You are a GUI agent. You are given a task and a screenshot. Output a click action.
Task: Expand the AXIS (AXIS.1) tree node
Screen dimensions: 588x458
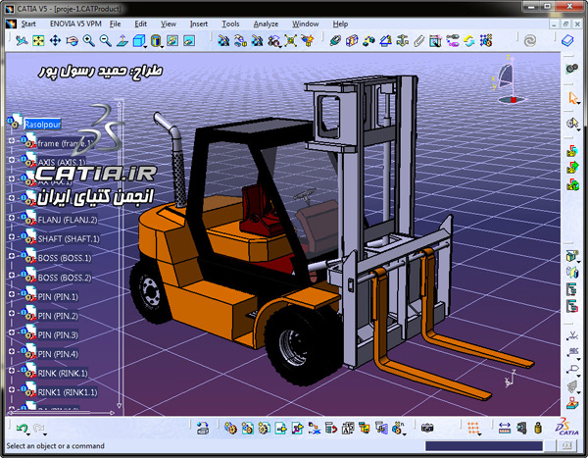click(12, 160)
